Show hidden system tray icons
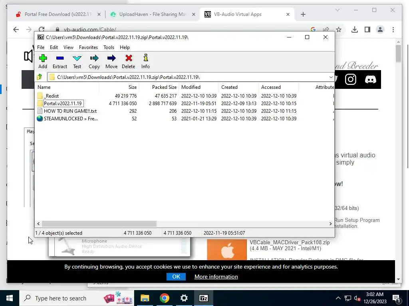Viewport: 409px width, 306px height. (x=338, y=298)
